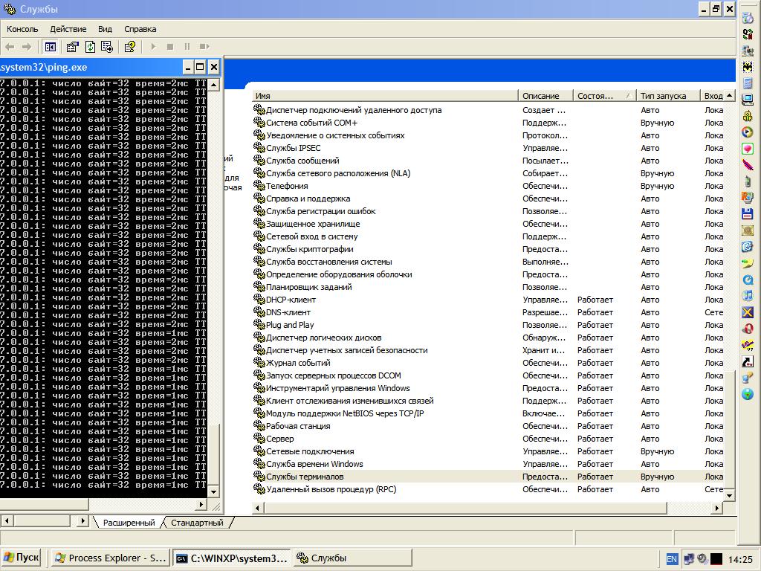Click left pane scroll right arrow
The image size is (761, 571).
(82, 521)
